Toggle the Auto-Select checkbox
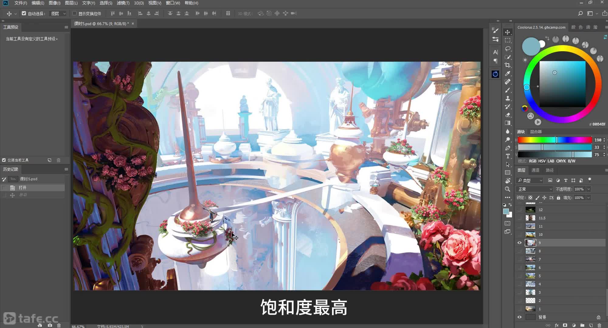This screenshot has height=328, width=608. point(24,13)
